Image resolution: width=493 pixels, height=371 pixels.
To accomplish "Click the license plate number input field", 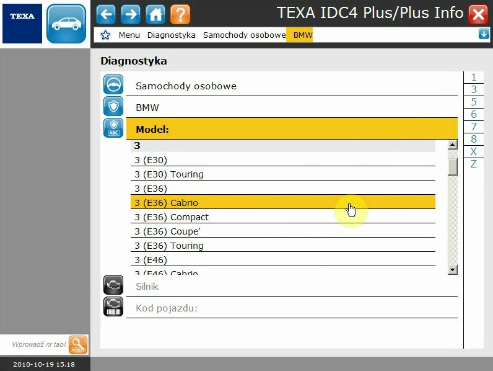I will coord(38,344).
